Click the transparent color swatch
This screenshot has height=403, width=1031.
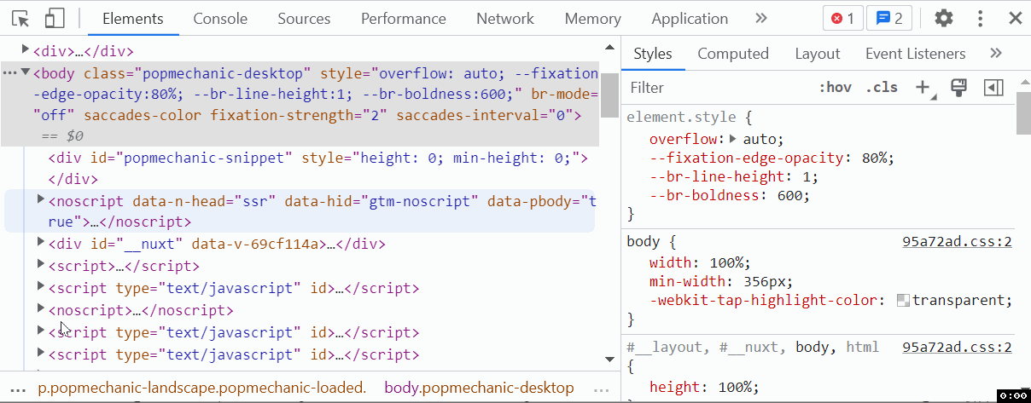[x=903, y=300]
